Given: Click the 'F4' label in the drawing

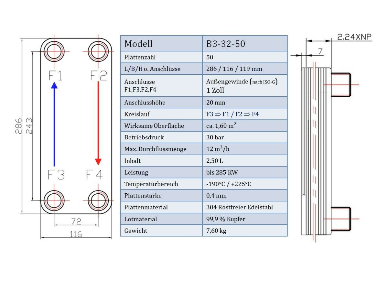Looking at the screenshot, I should point(94,175).
